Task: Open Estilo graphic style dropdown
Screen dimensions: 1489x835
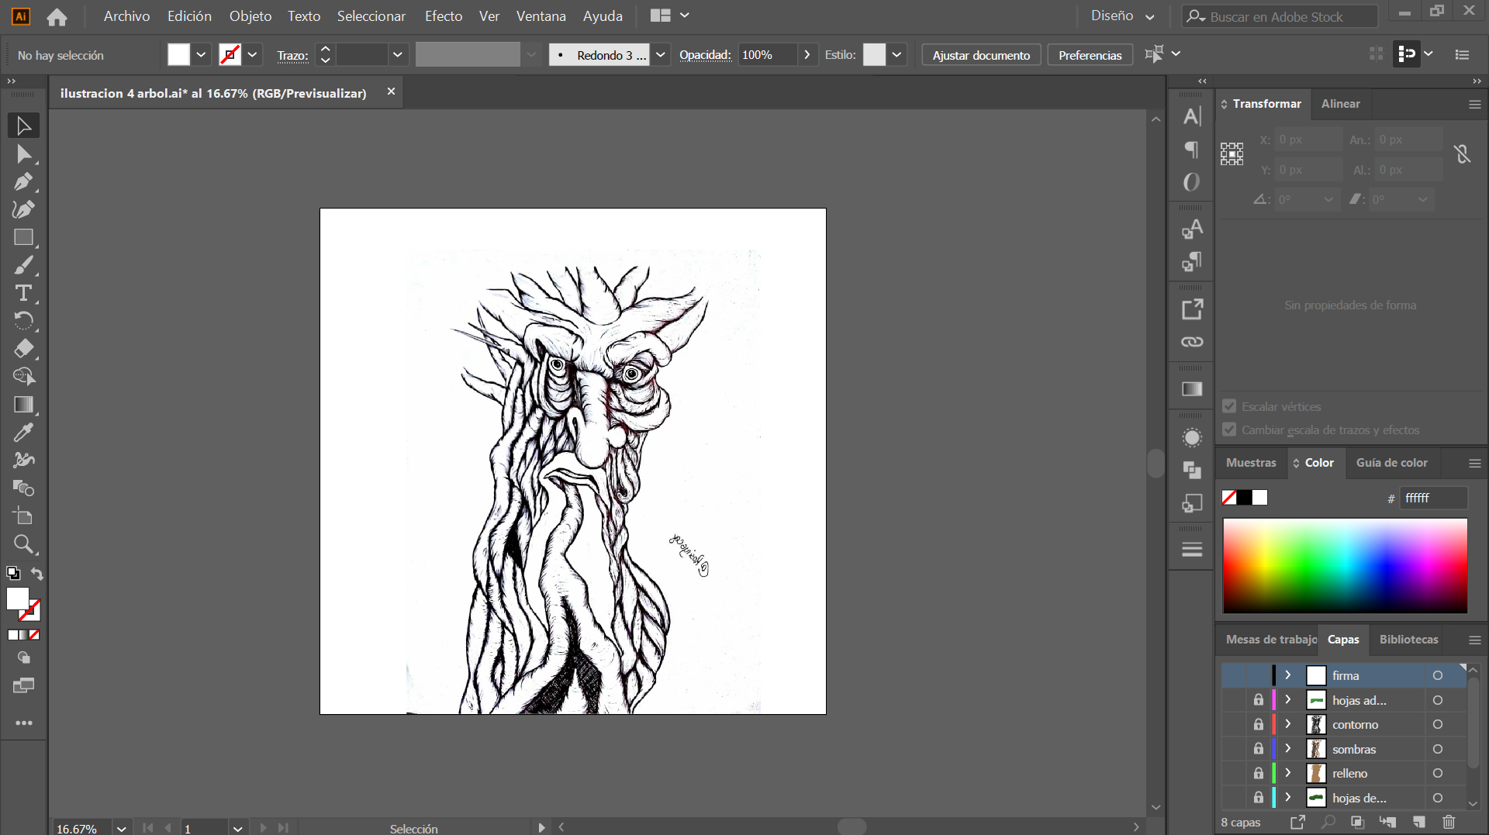Action: (x=897, y=54)
